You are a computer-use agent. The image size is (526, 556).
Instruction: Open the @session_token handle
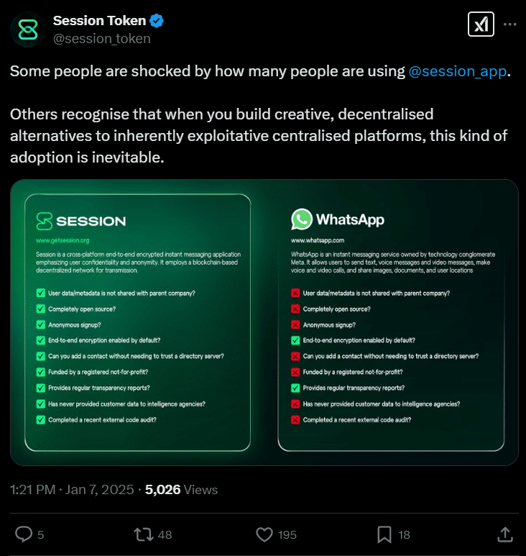[101, 39]
